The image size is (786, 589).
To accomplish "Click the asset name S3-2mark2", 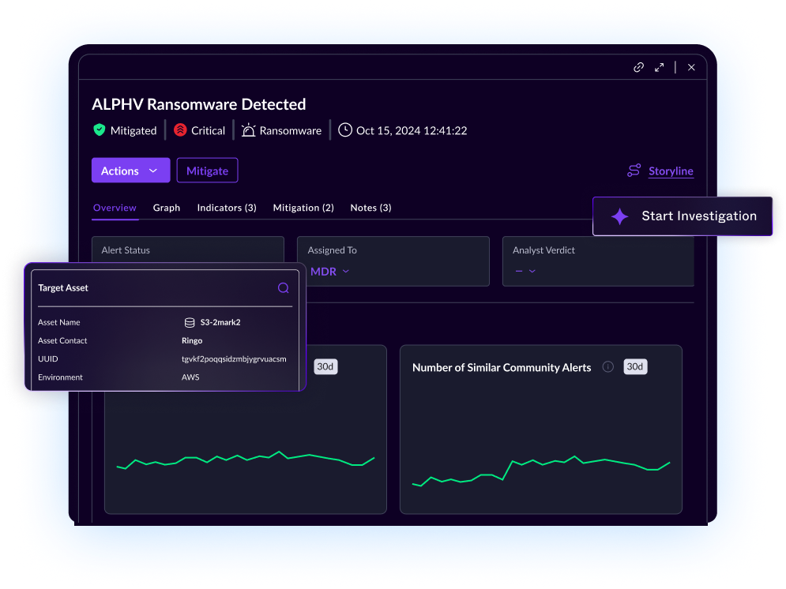I will pyautogui.click(x=218, y=322).
